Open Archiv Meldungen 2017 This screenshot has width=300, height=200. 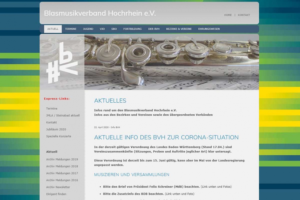tap(62, 173)
